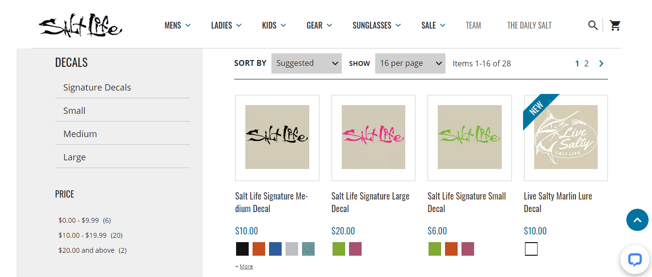This screenshot has width=652, height=277.
Task: Pick white swatch for Marlin Lure Decal
Action: 531,249
